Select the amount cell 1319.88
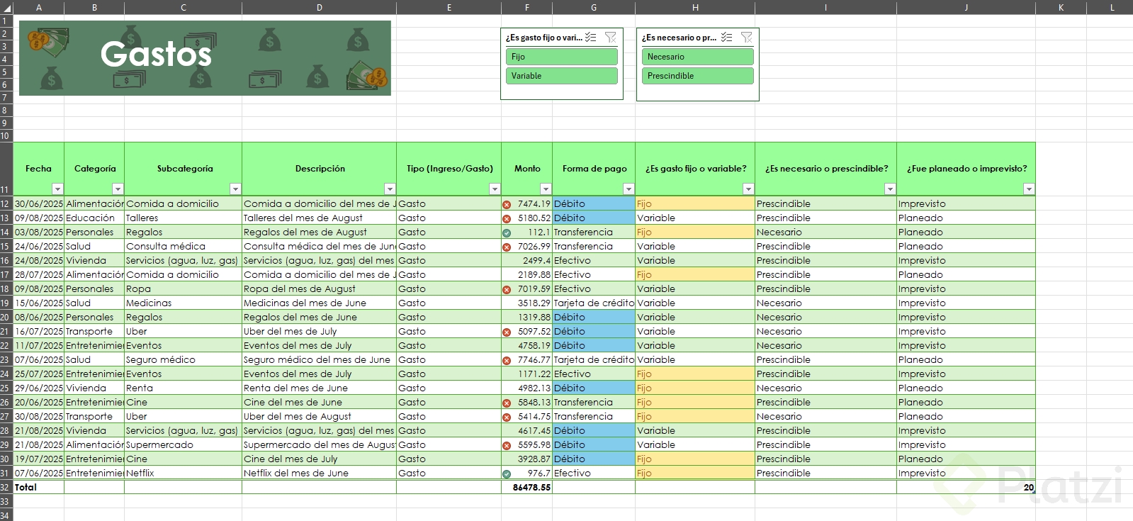This screenshot has width=1133, height=521. coord(526,317)
